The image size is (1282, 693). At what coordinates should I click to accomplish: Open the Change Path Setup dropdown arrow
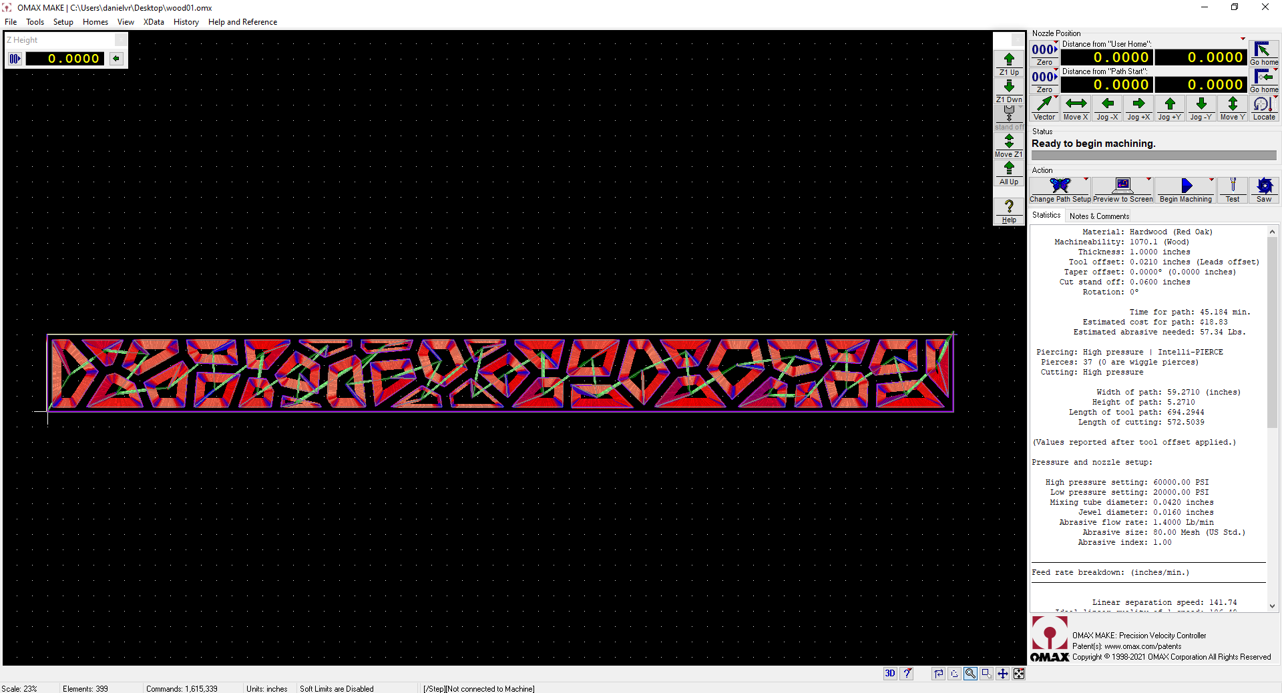1086,179
